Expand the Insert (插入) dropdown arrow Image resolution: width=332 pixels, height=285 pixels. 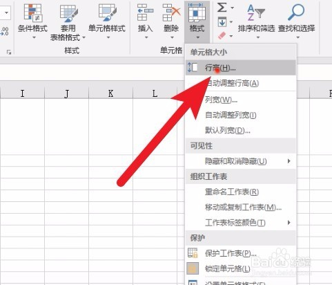point(146,37)
